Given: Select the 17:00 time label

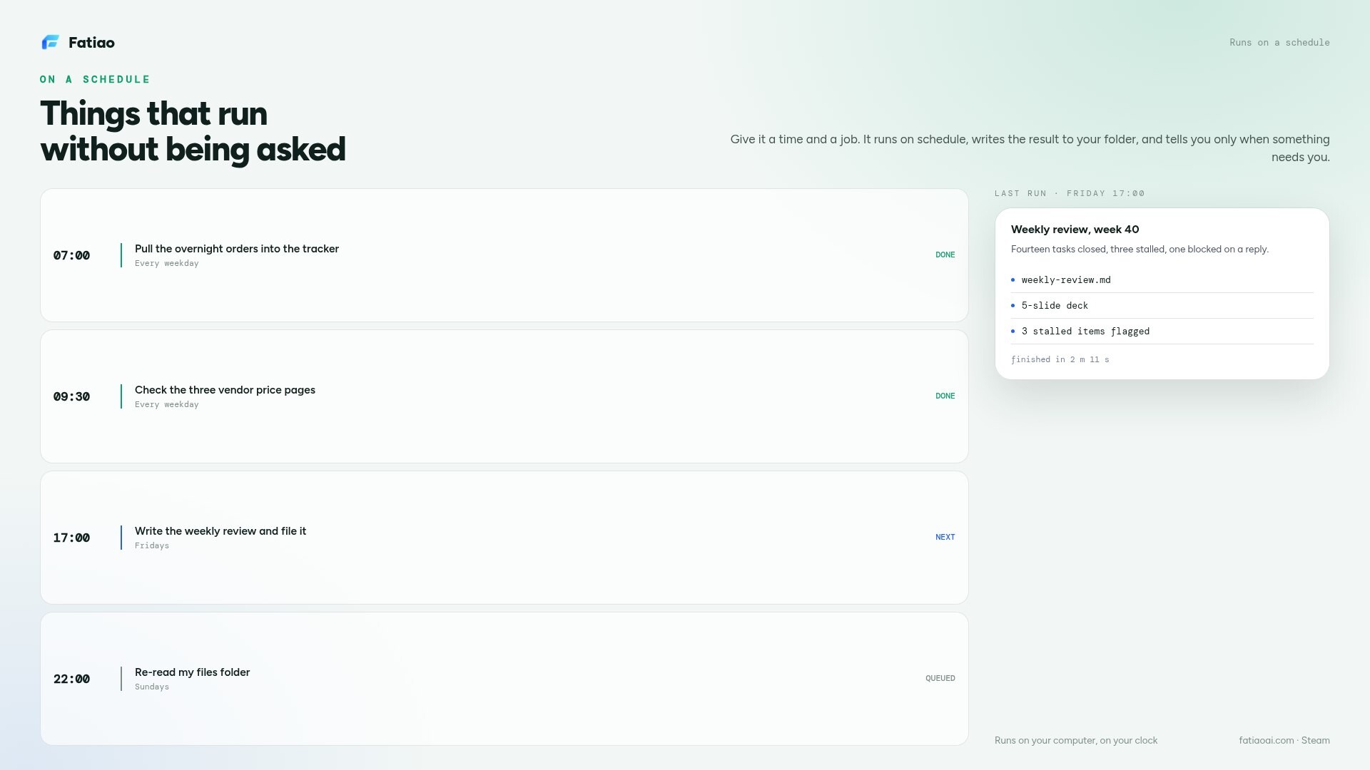Looking at the screenshot, I should click(71, 538).
